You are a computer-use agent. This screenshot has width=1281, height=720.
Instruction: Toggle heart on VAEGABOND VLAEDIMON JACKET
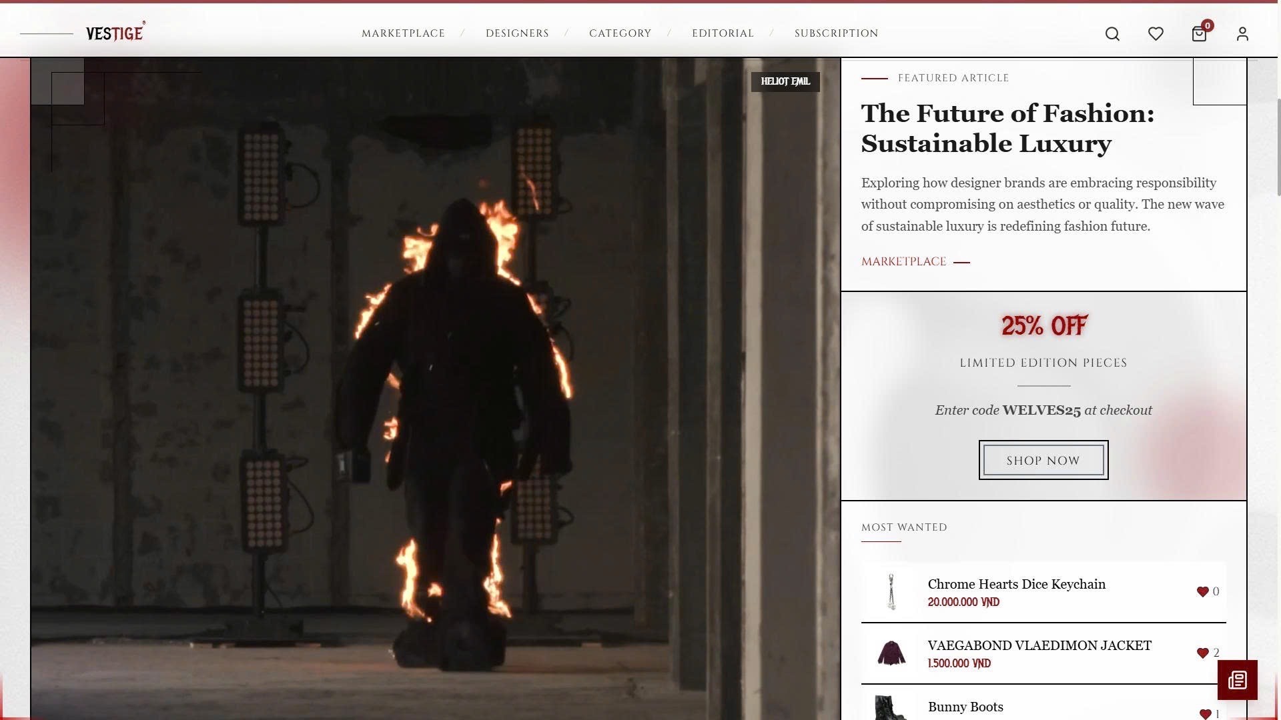tap(1202, 653)
